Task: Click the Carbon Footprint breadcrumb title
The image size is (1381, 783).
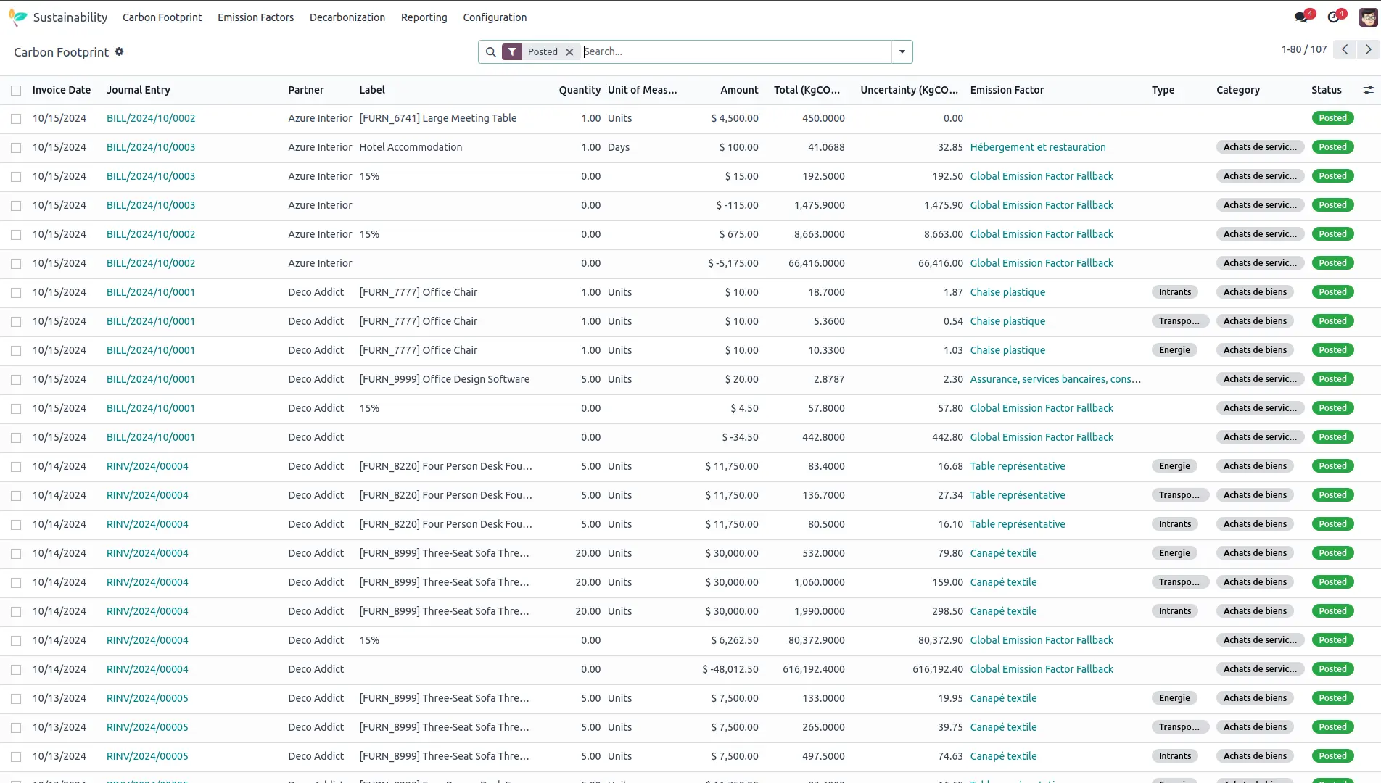Action: (61, 52)
